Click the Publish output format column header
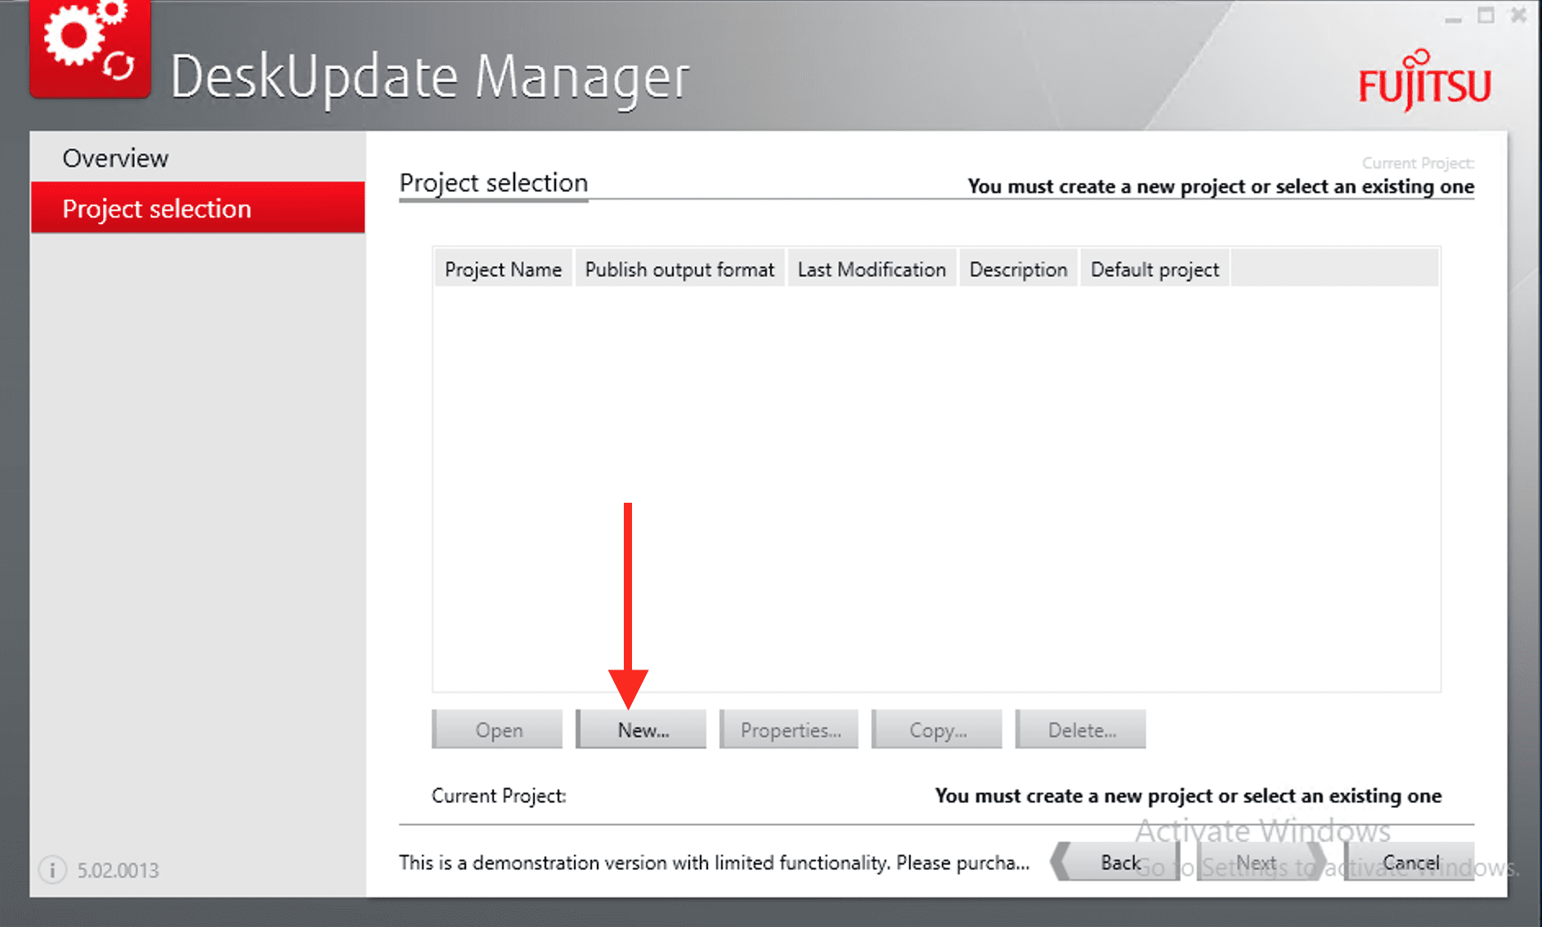 tap(679, 270)
